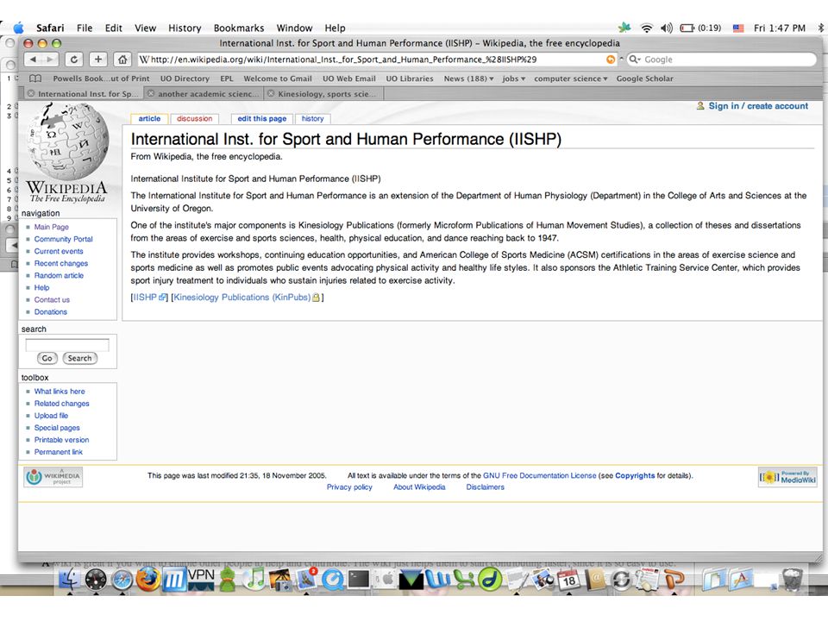Screen dimensions: 828x621
Task: Expand the computer science bookmarks folder
Action: tap(570, 78)
